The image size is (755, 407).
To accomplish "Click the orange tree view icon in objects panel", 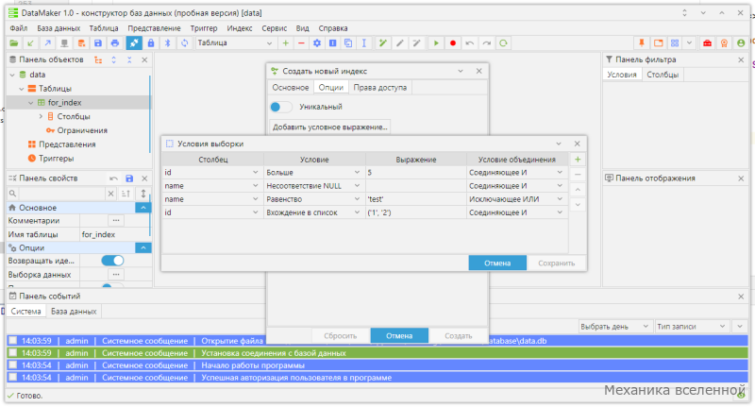I will pos(98,60).
